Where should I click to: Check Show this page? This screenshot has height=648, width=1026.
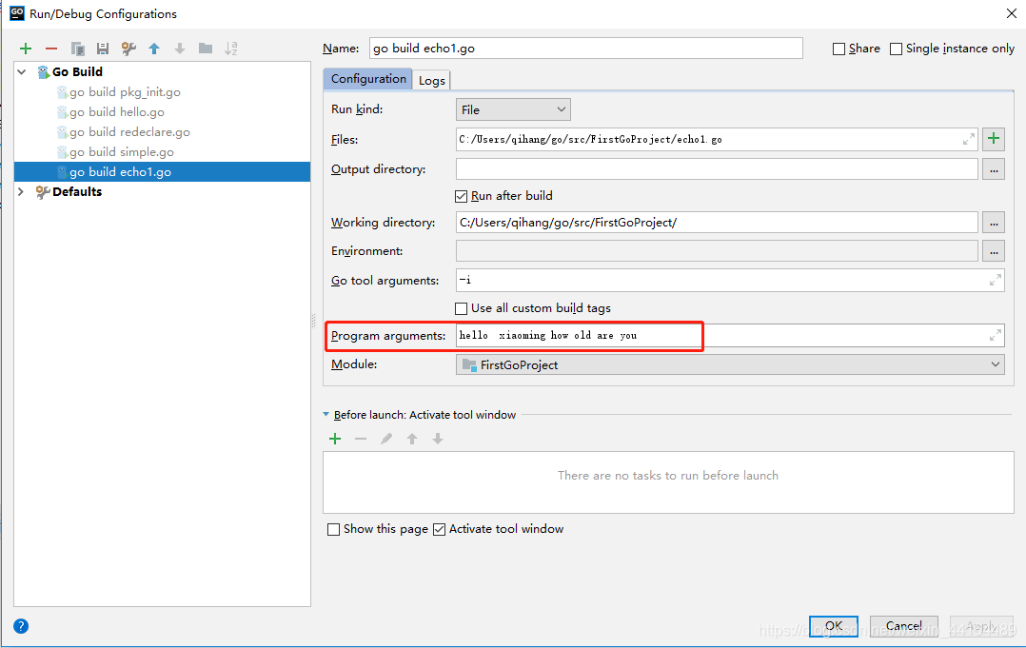pyautogui.click(x=334, y=530)
